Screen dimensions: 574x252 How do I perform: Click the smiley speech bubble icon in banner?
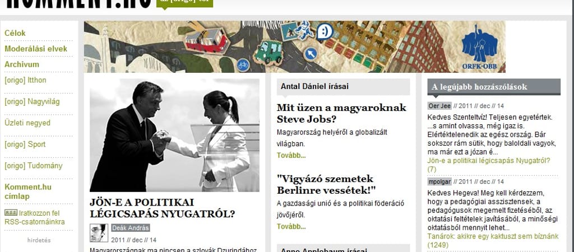tap(325, 32)
